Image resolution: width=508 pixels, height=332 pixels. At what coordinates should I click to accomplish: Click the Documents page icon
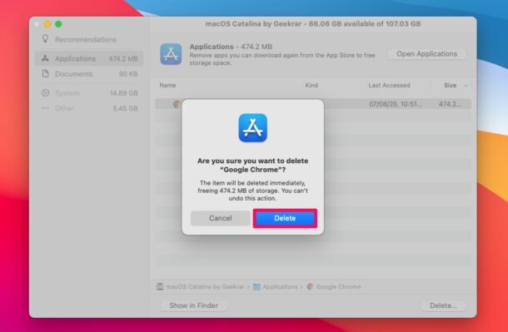tap(45, 74)
